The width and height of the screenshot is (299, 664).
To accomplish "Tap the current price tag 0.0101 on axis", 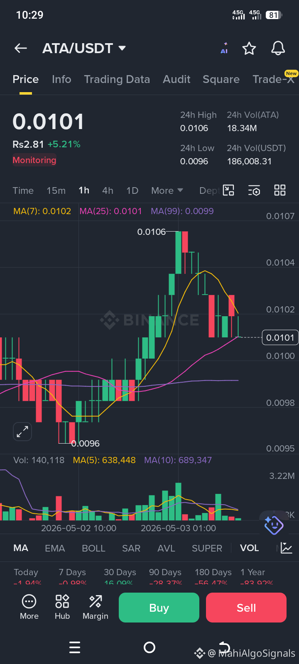I will point(280,337).
